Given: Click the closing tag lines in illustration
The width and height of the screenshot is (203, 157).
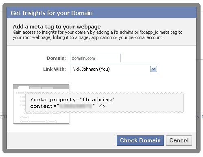Looking at the screenshot, I should [x=38, y=119].
